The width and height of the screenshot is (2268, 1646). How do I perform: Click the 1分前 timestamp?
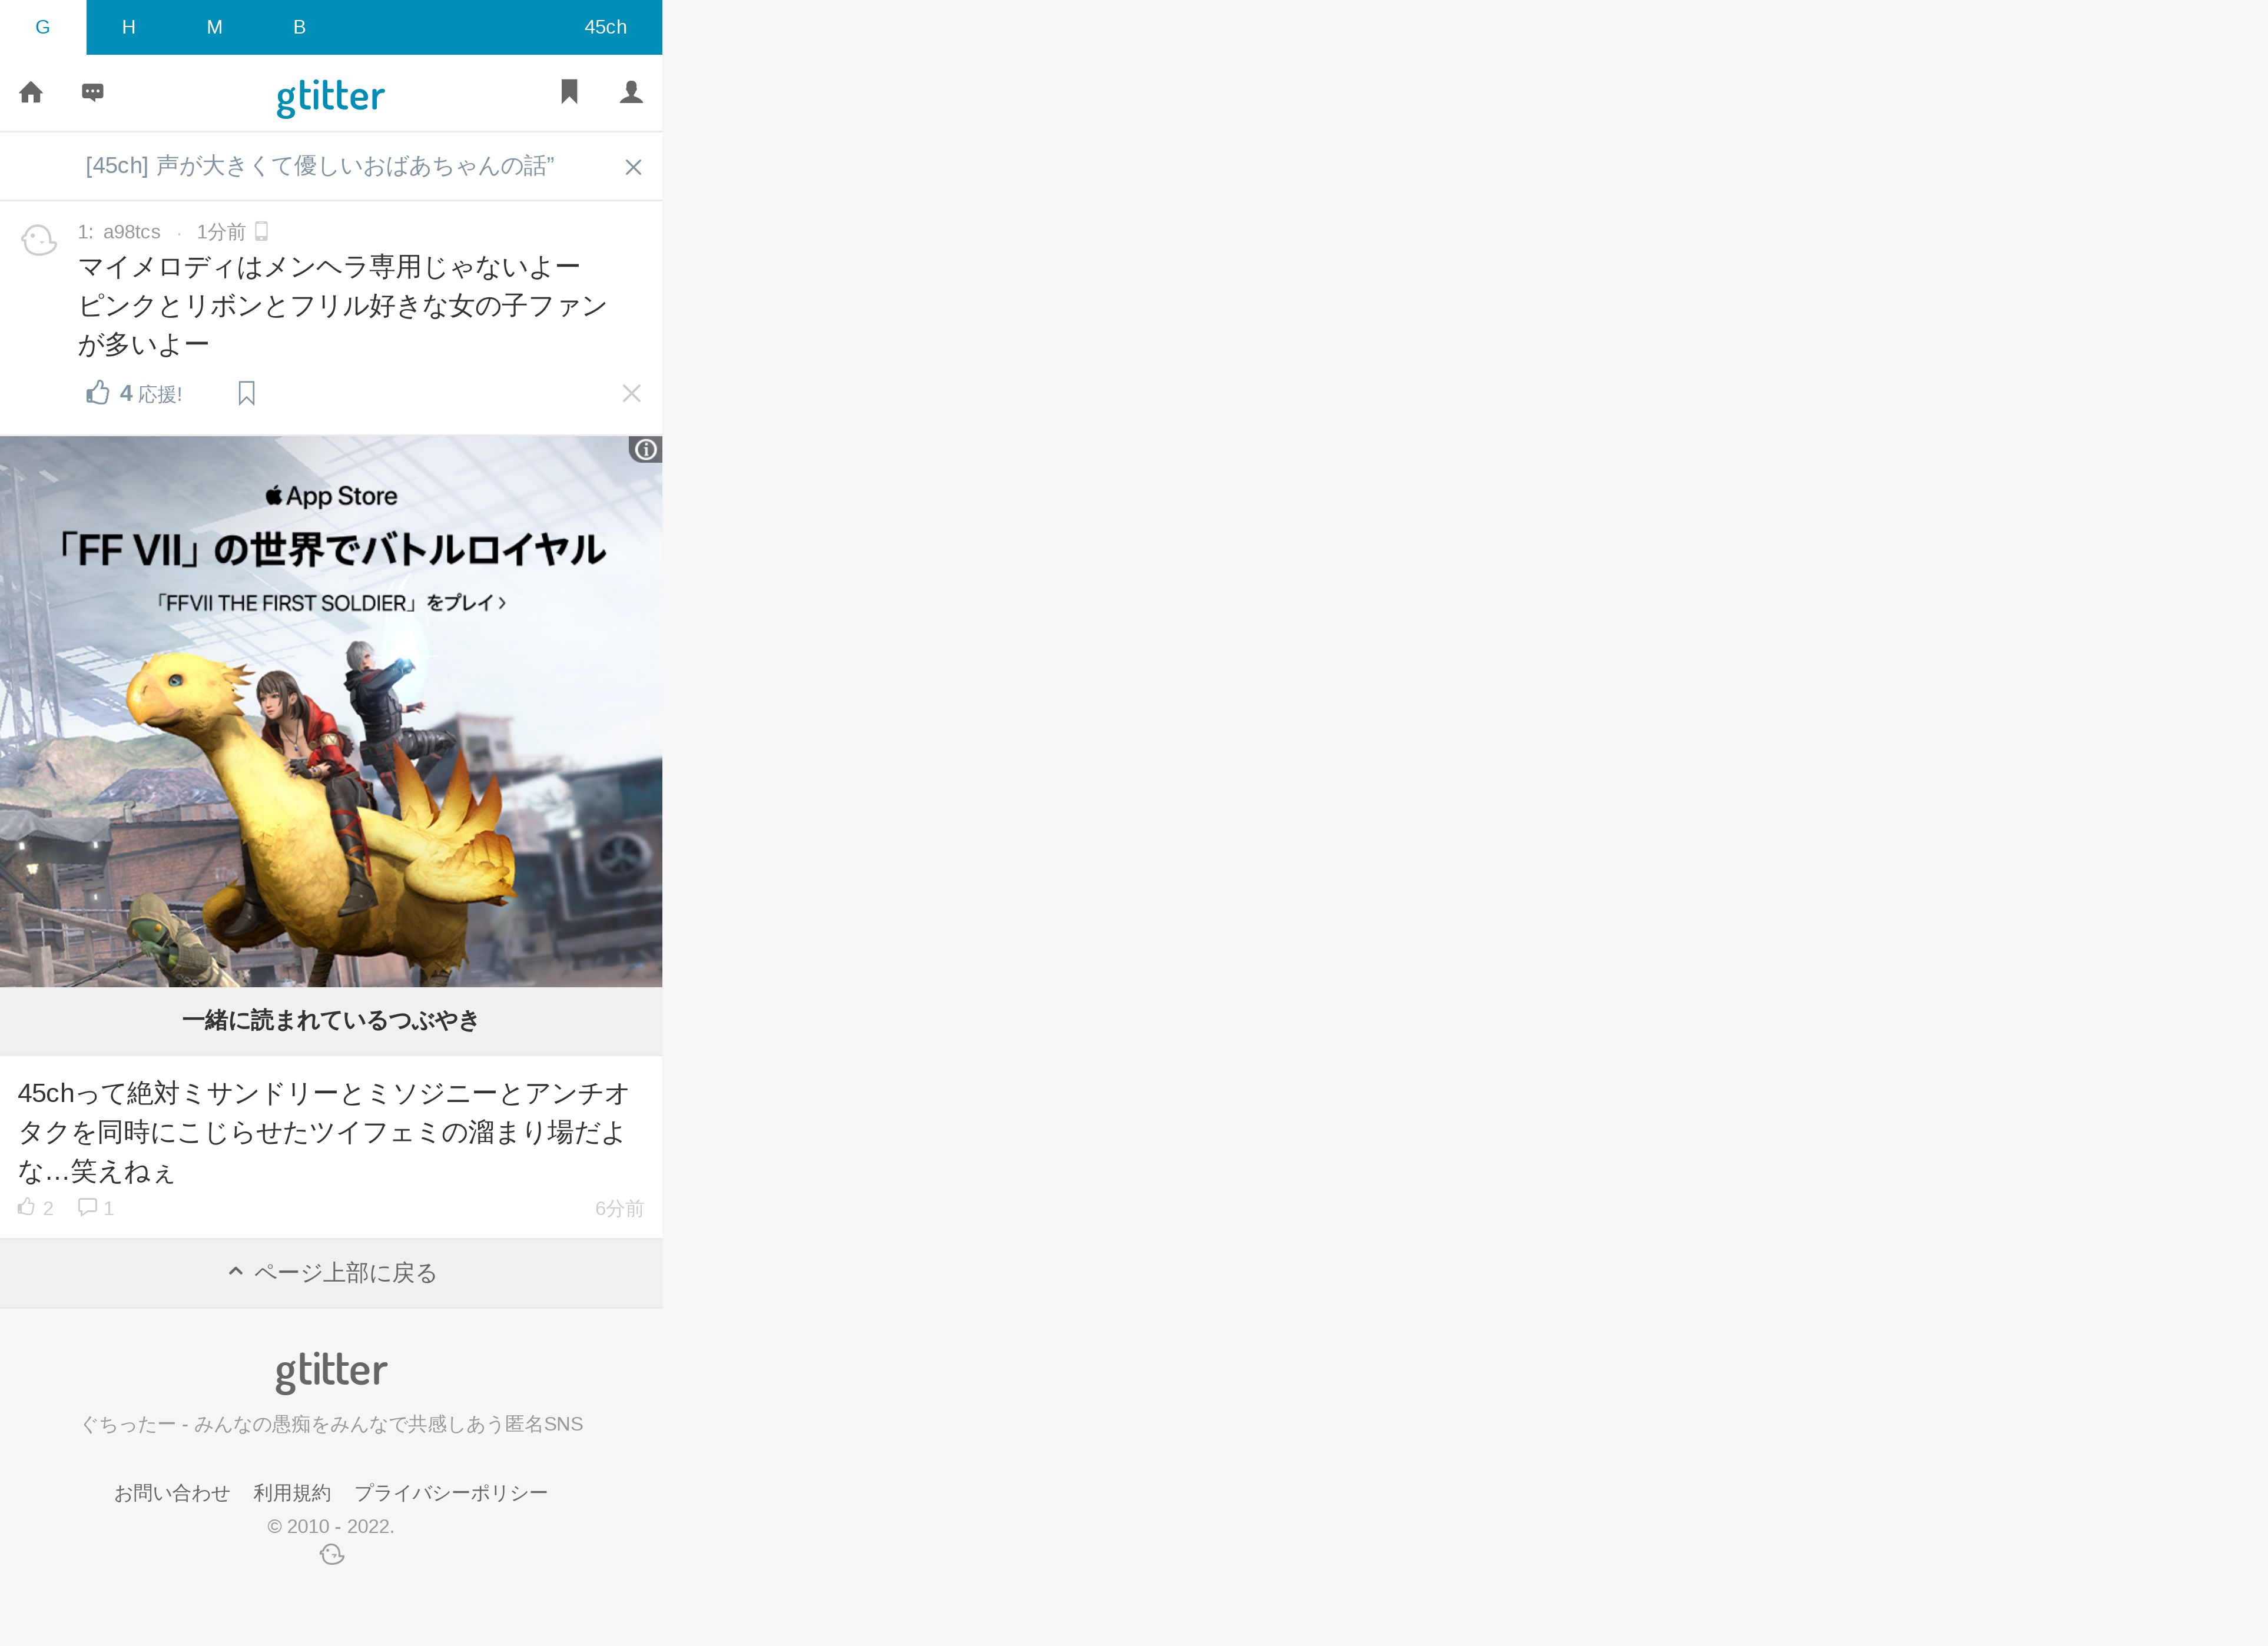pyautogui.click(x=221, y=232)
